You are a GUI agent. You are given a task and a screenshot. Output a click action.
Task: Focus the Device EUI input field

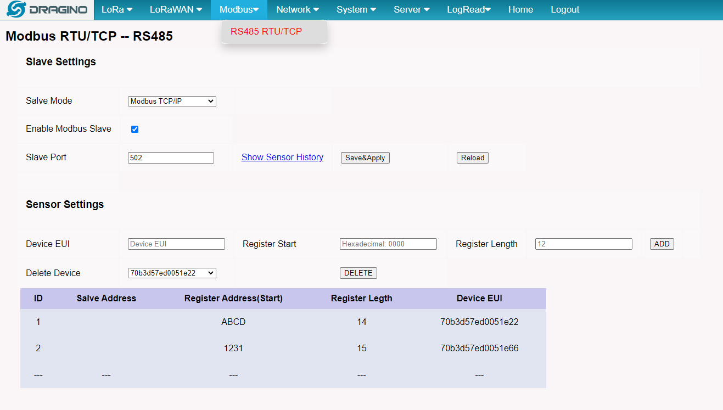[176, 244]
